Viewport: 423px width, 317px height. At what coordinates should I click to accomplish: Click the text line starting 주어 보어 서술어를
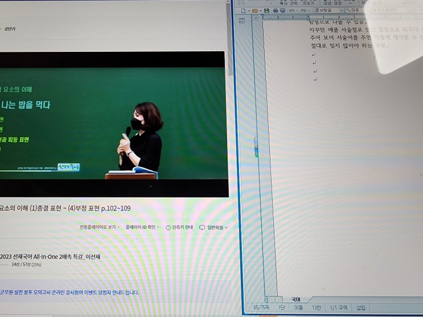366,37
